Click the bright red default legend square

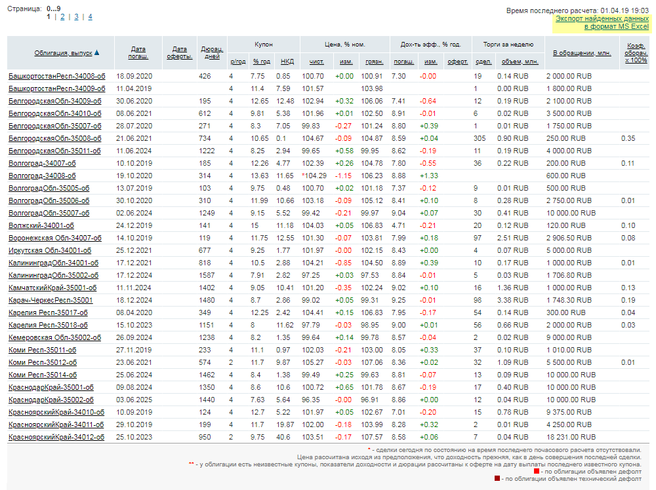click(x=537, y=471)
